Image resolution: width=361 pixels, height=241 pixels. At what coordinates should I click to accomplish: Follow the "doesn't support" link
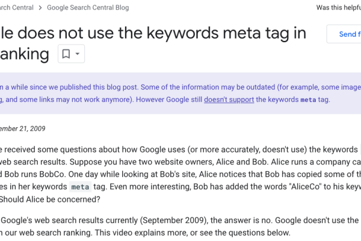pos(229,99)
